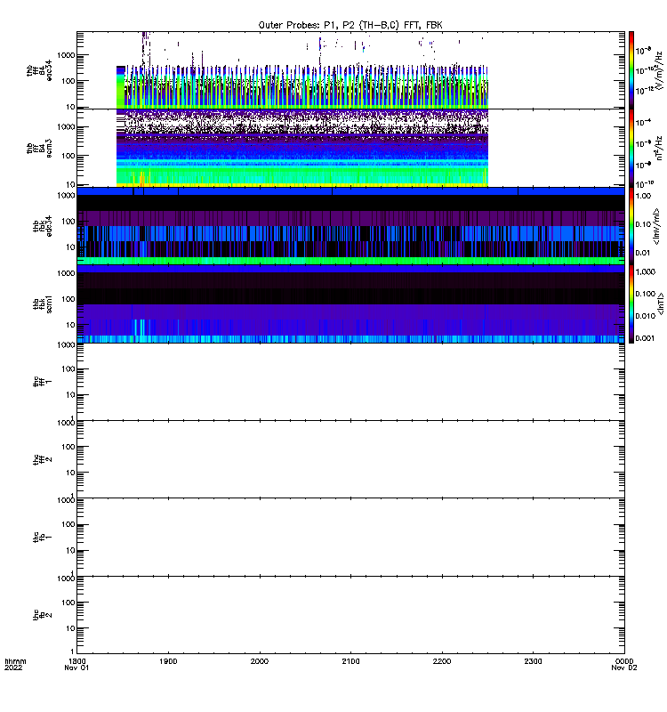
Task: Click the "0.001" value beside the <|nT|> color bar
Action: (x=646, y=338)
